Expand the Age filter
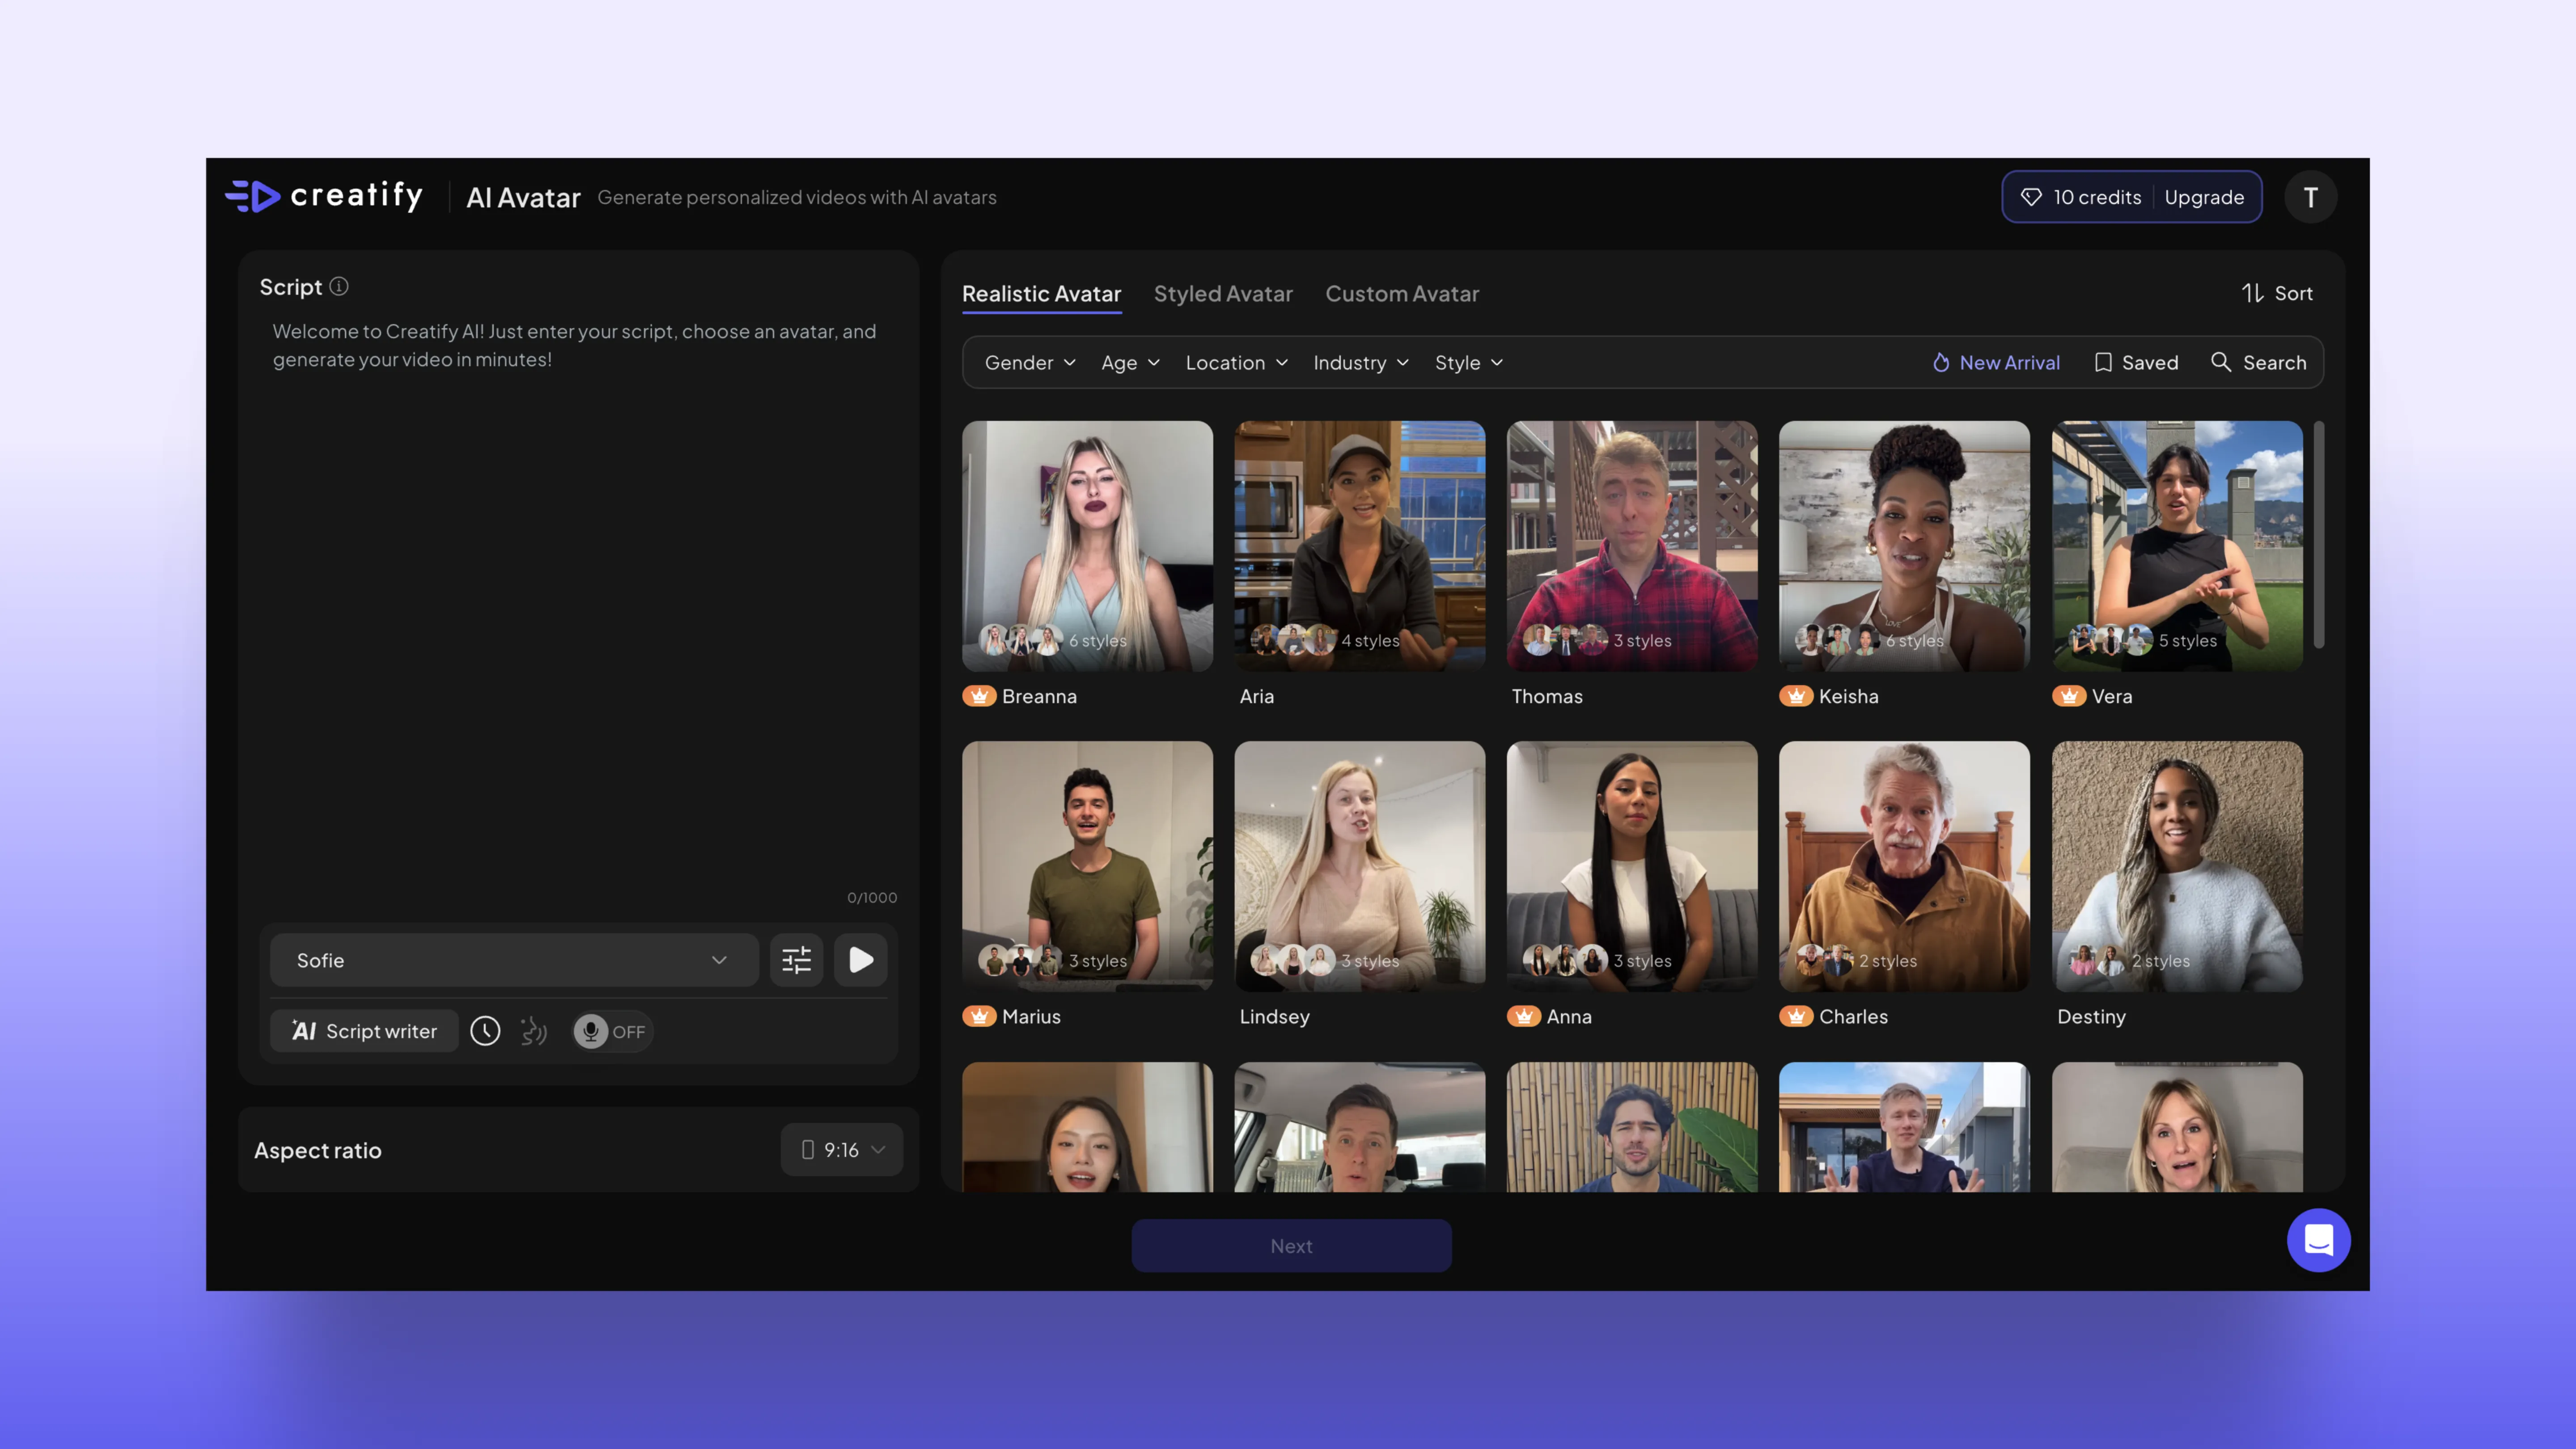 [1130, 363]
